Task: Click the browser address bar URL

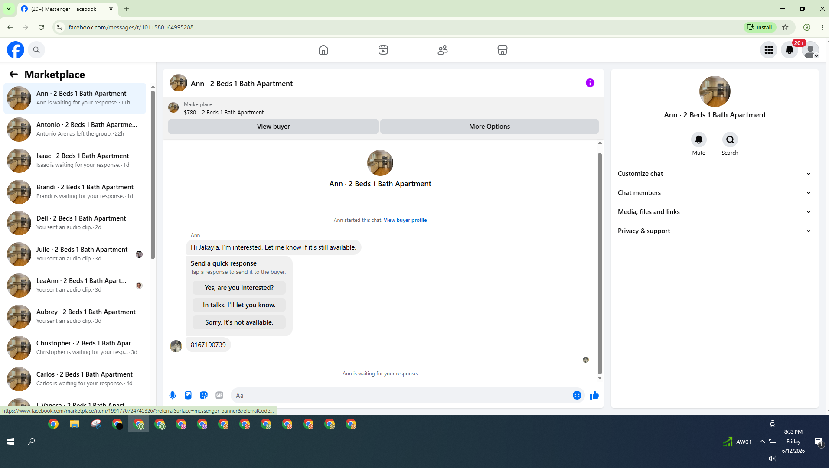Action: 131,27
